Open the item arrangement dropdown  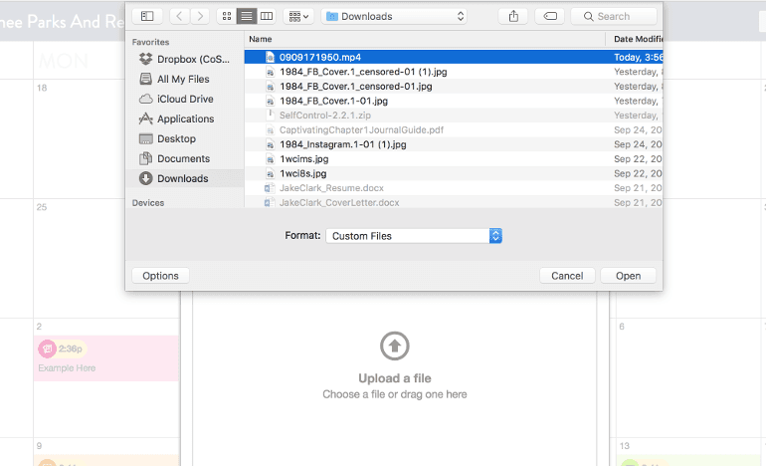297,16
